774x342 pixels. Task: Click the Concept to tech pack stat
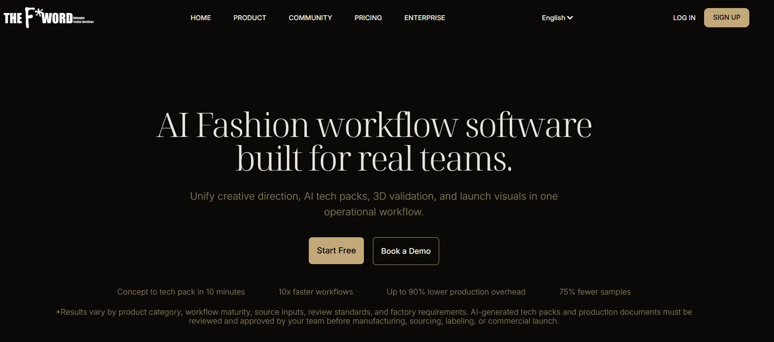point(181,292)
